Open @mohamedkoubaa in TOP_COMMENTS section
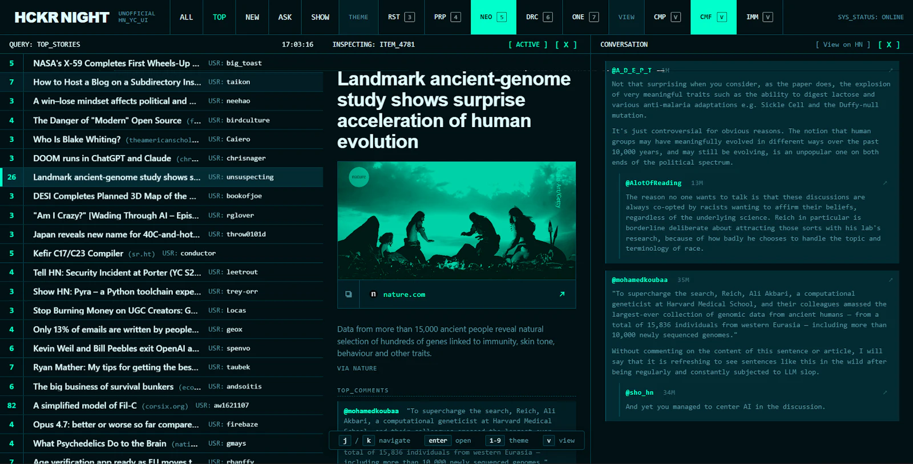The width and height of the screenshot is (913, 464). click(371, 411)
